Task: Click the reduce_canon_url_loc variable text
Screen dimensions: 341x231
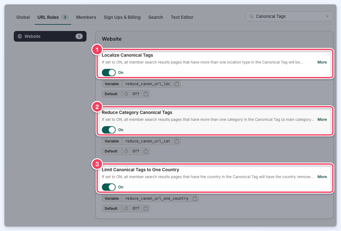Action: [148, 84]
